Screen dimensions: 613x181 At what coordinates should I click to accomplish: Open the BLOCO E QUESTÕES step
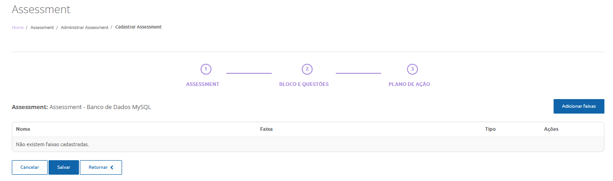click(x=304, y=84)
